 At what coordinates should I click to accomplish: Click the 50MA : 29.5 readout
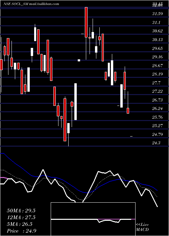click(21, 211)
